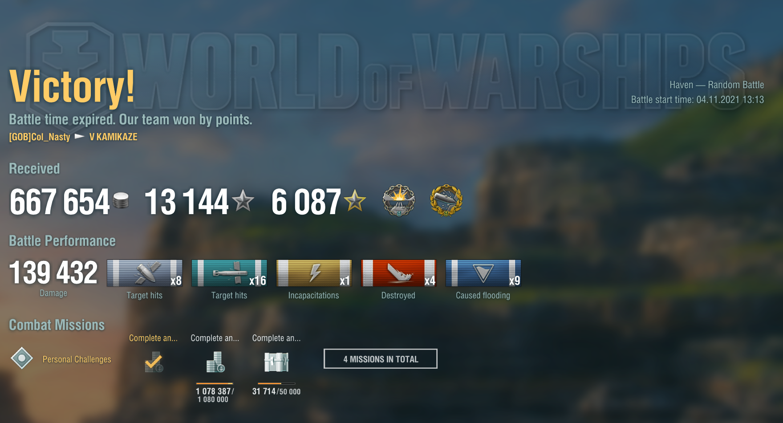Image resolution: width=783 pixels, height=423 pixels.
Task: Select the gold laurel-wreath ship achievement medal
Action: tap(446, 200)
